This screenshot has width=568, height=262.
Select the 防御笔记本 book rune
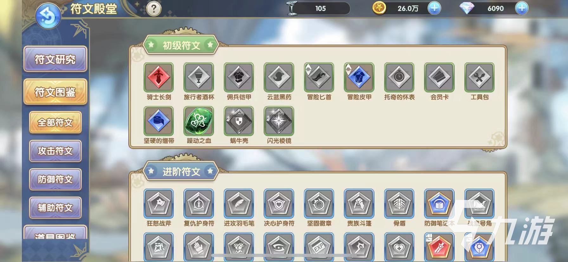tap(439, 203)
